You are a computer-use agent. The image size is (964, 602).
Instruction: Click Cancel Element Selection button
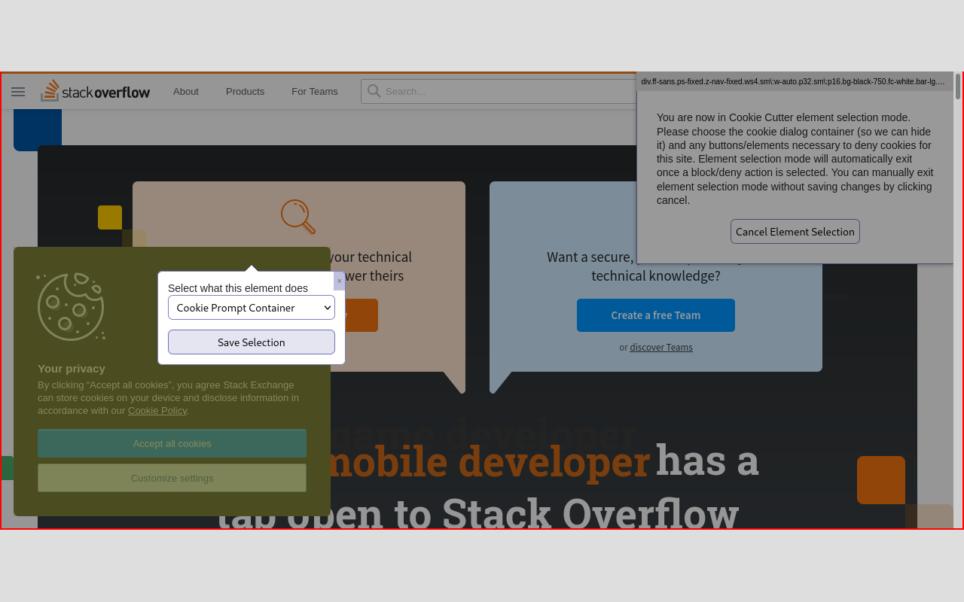[795, 231]
